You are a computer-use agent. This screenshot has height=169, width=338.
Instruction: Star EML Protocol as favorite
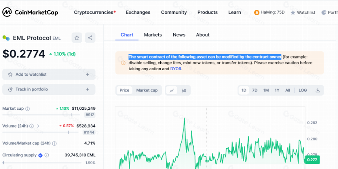77,38
